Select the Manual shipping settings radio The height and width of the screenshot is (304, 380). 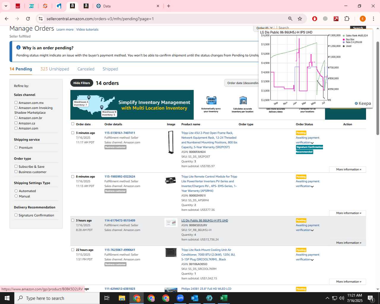pos(16,196)
